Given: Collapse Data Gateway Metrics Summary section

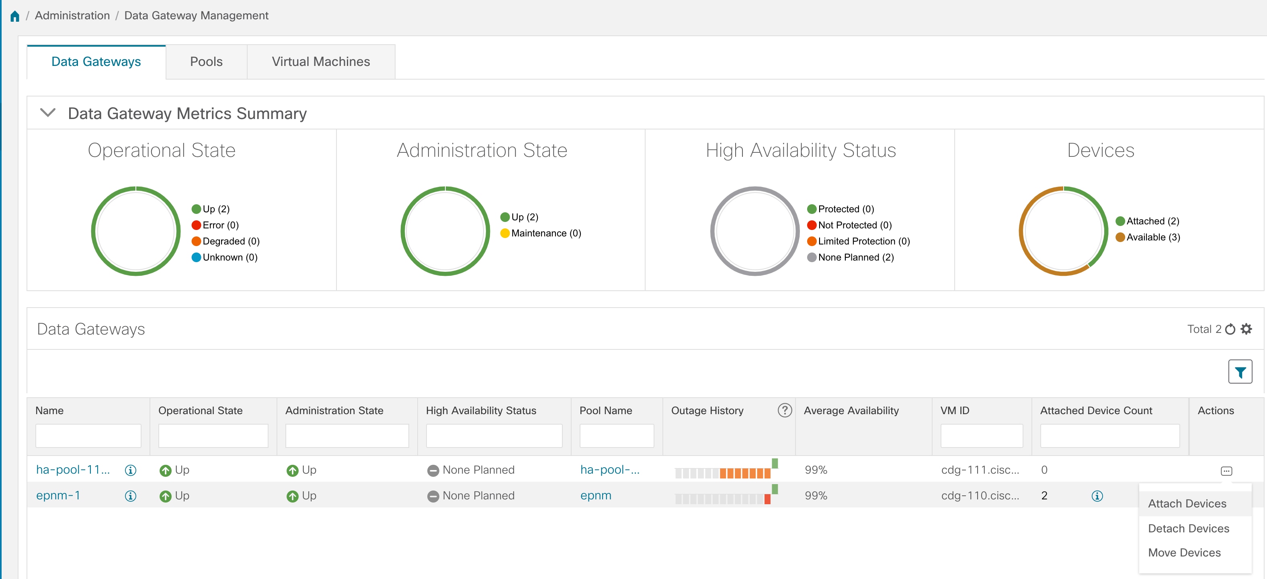Looking at the screenshot, I should point(48,113).
